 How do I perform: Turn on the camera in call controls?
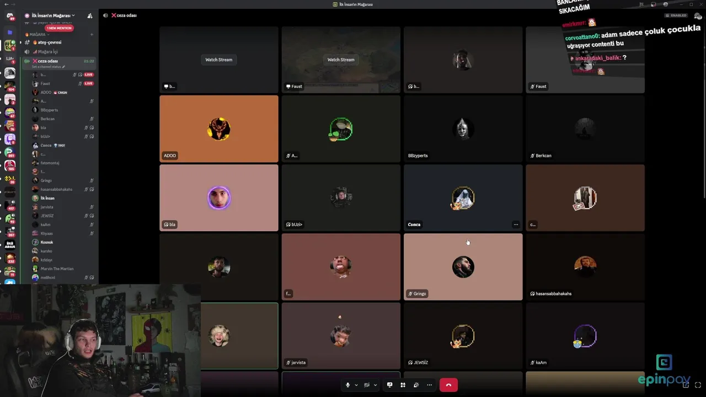[367, 385]
